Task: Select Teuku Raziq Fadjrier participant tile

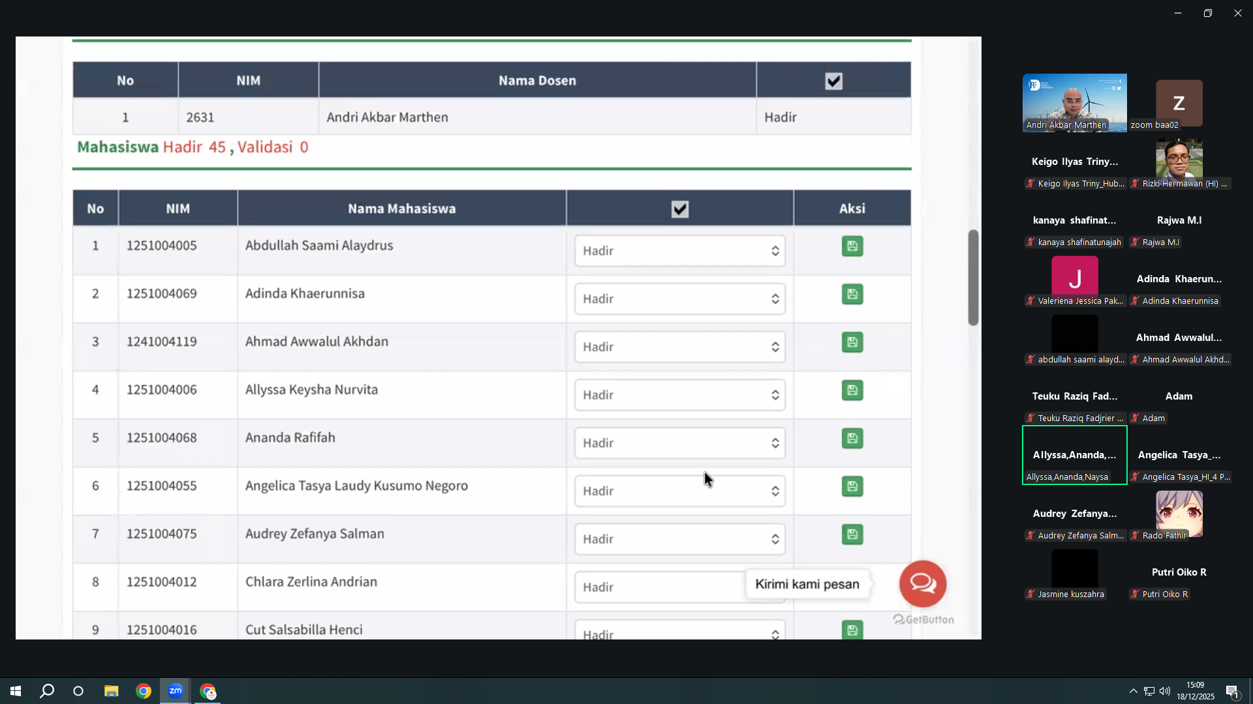Action: [x=1075, y=396]
